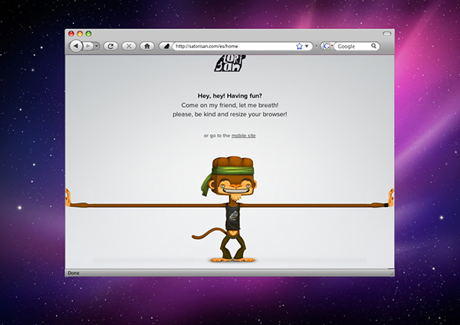
Task: Click the site favicon in the address bar
Action: tap(166, 46)
